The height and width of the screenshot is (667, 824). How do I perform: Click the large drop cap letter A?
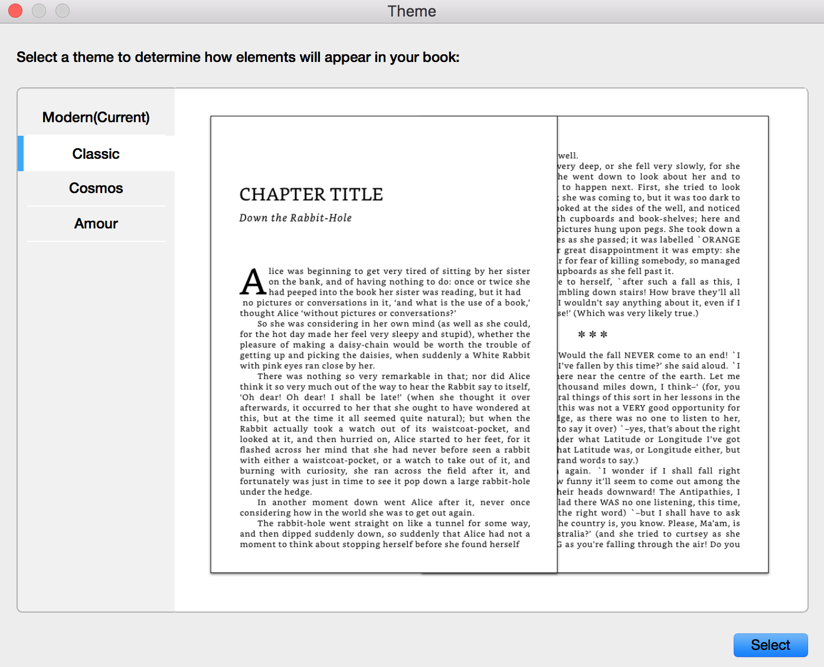coord(253,282)
